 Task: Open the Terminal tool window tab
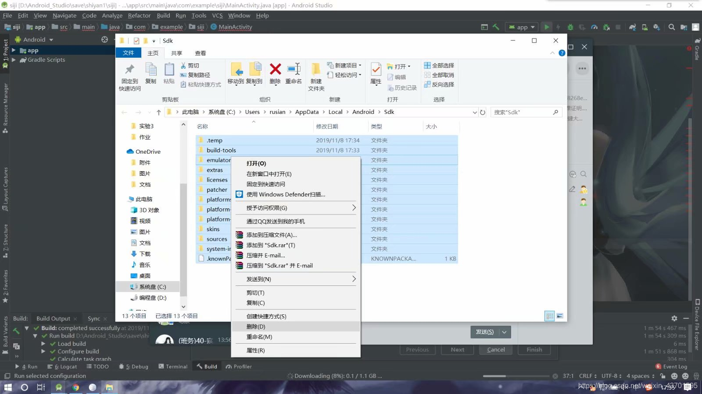click(173, 366)
